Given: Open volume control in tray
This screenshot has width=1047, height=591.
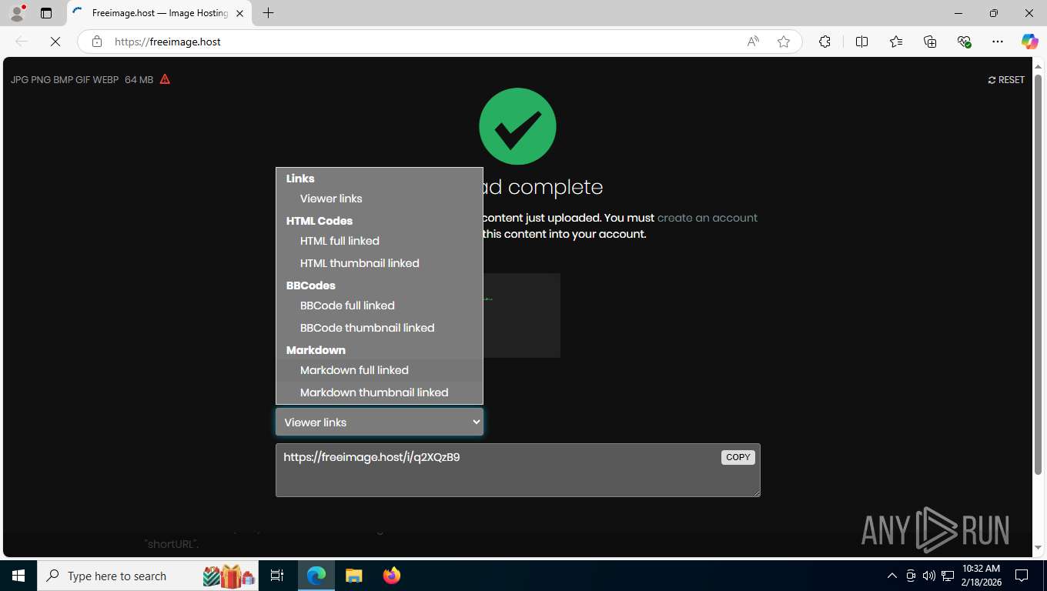Looking at the screenshot, I should coord(928,576).
